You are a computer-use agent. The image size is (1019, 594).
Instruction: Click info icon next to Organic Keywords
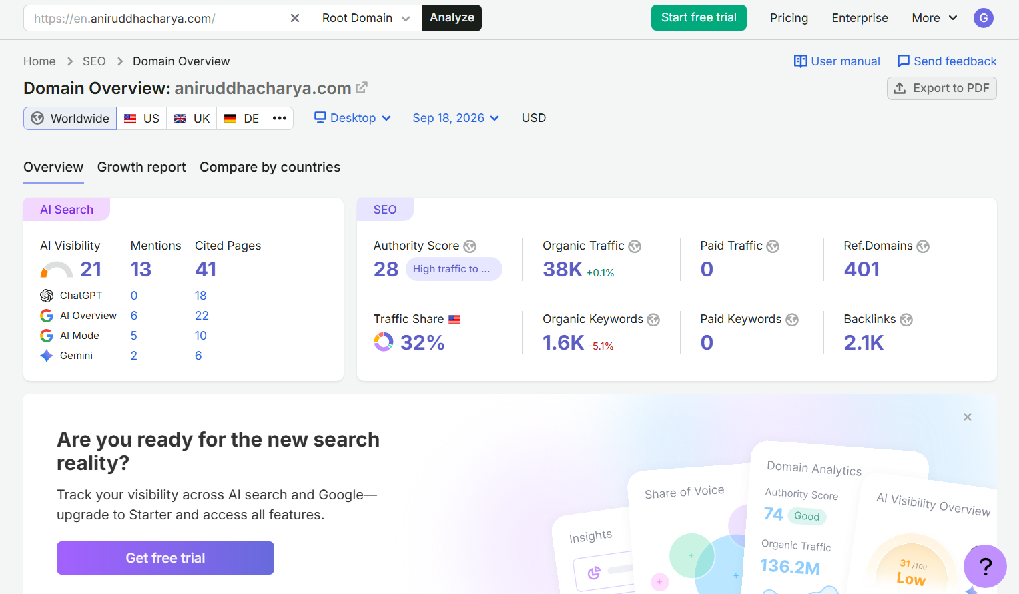click(x=653, y=320)
